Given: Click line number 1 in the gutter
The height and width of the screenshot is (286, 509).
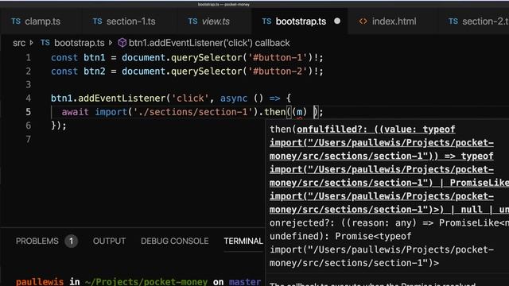Looking at the screenshot, I should point(29,58).
